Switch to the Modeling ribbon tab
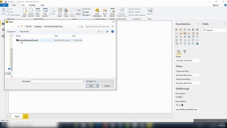The height and width of the screenshot is (128, 227). (x=32, y=5)
